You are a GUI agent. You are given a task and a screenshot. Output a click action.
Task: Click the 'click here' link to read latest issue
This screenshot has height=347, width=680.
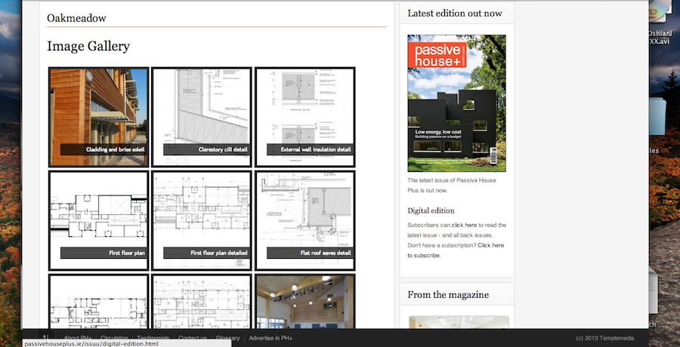point(464,226)
